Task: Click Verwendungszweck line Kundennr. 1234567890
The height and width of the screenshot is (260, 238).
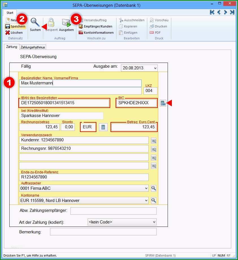Action: pyautogui.click(x=84, y=140)
